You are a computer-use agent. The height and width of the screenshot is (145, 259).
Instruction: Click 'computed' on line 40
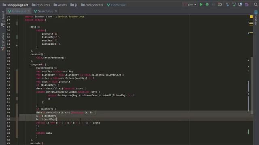[x=36, y=64]
